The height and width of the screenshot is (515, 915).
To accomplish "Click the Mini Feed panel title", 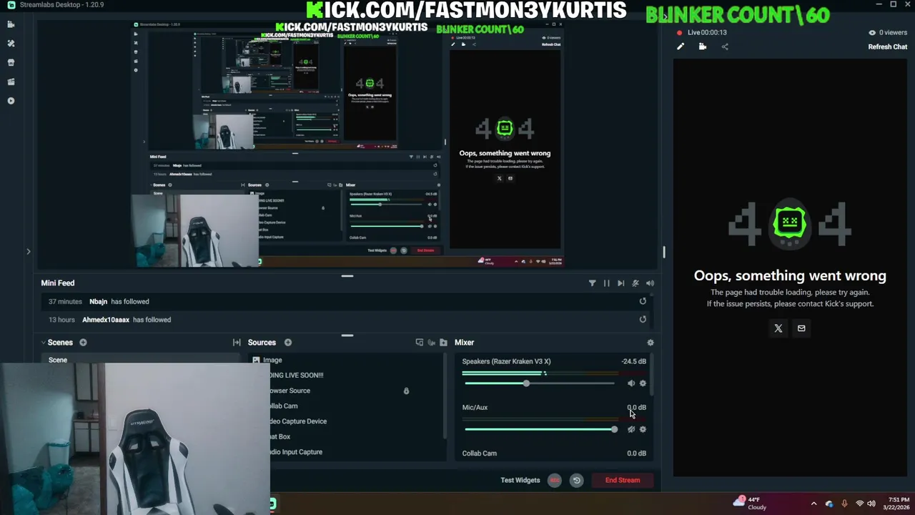I will (58, 283).
